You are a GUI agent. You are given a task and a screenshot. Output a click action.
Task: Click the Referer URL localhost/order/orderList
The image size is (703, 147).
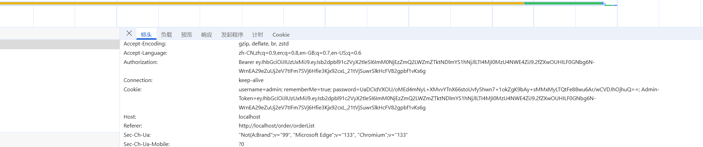(x=276, y=126)
